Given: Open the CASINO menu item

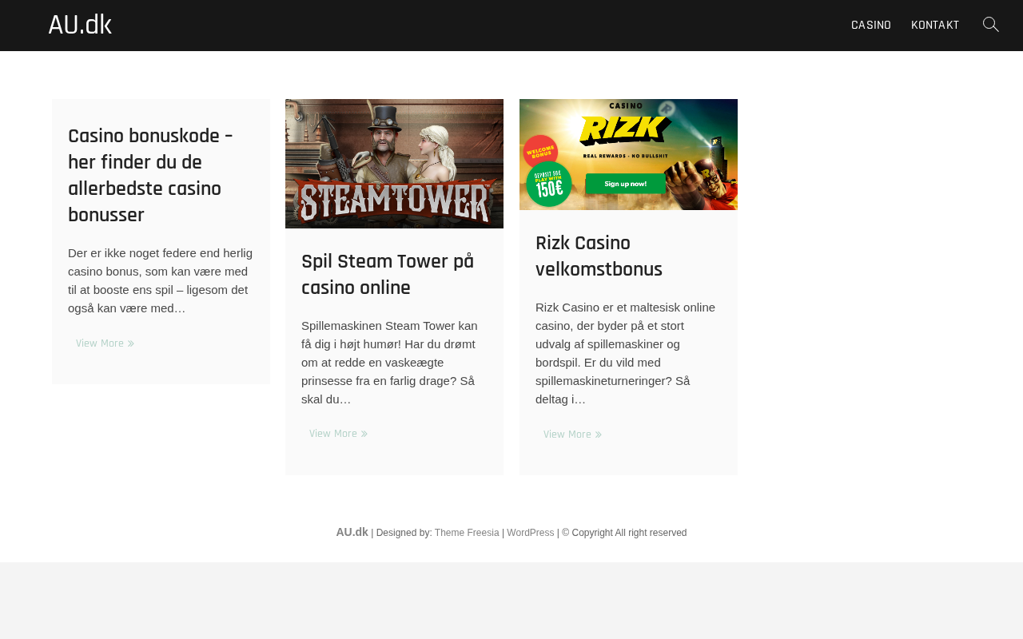Looking at the screenshot, I should coord(871,26).
